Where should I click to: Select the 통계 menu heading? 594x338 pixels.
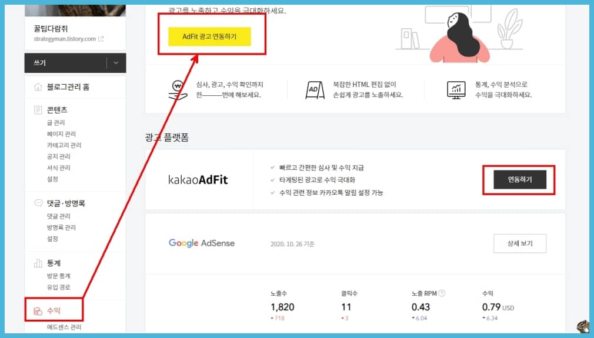54,263
